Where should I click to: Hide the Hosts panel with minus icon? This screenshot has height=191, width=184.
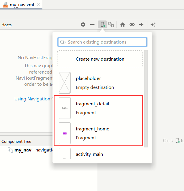tap(92, 25)
